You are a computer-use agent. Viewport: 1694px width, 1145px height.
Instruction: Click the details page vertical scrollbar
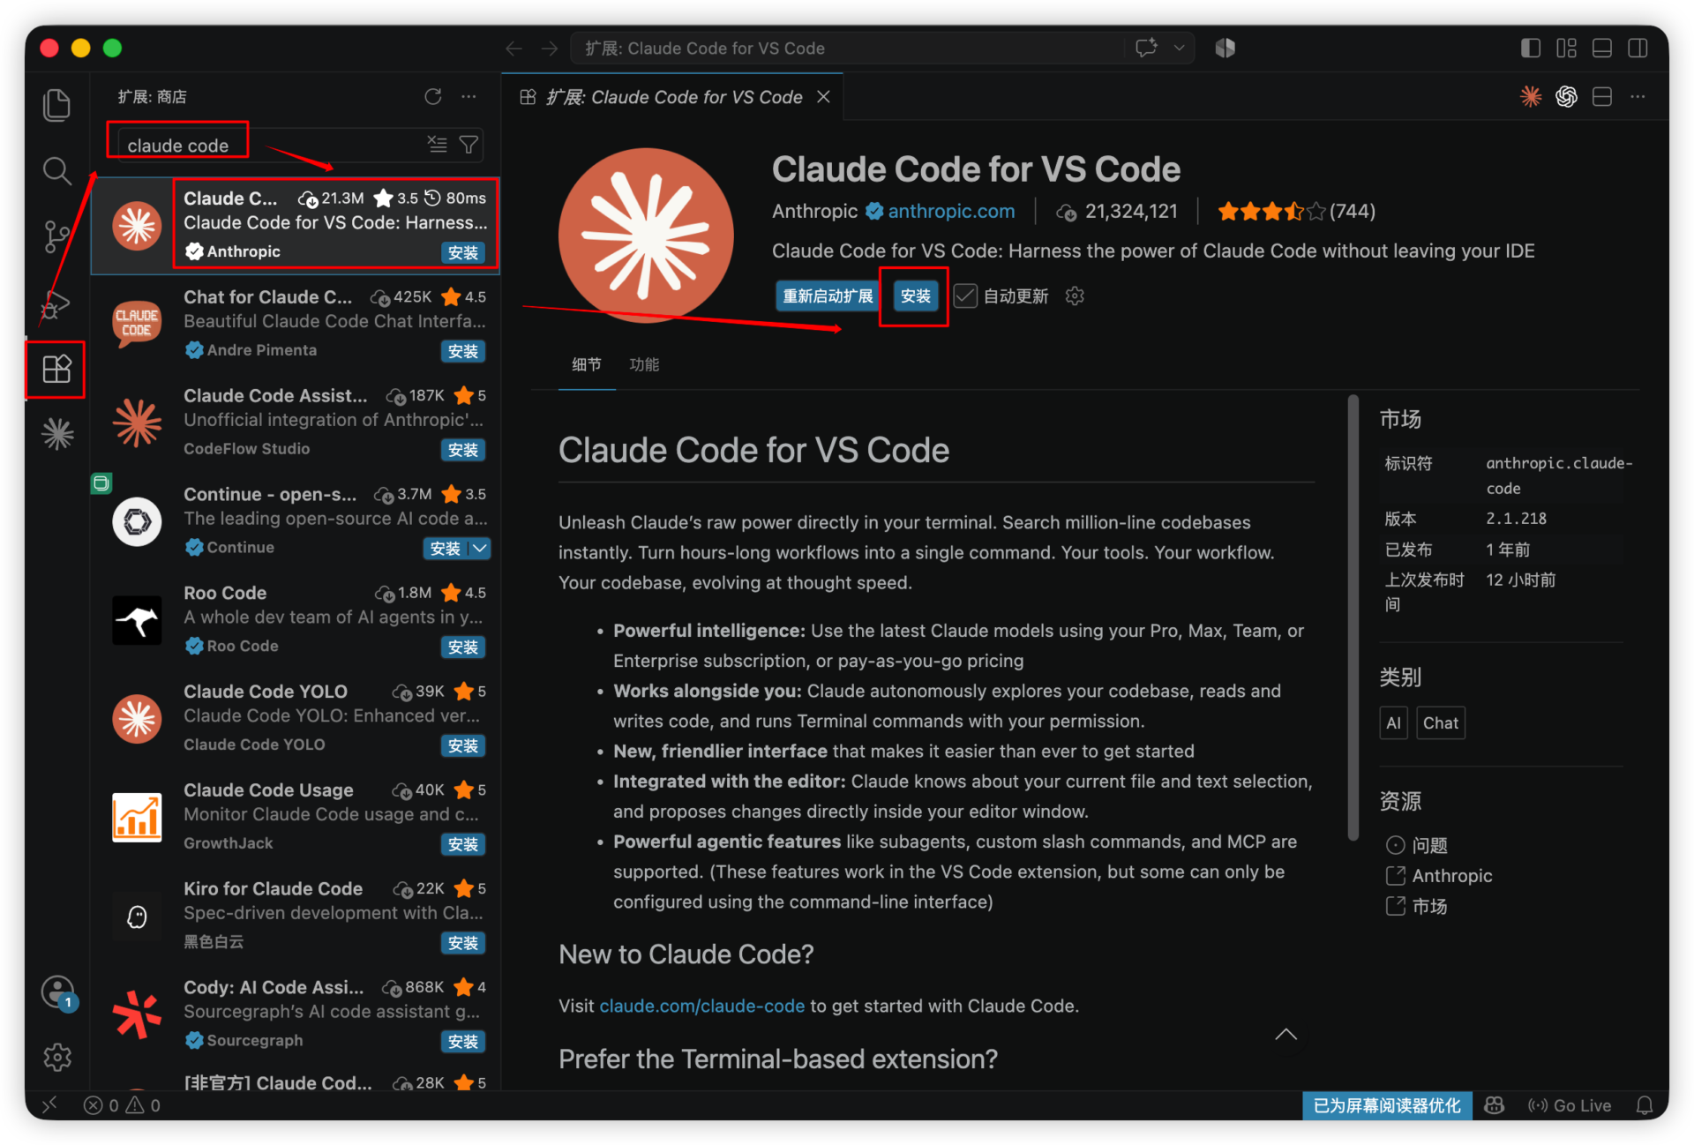pos(1353,617)
